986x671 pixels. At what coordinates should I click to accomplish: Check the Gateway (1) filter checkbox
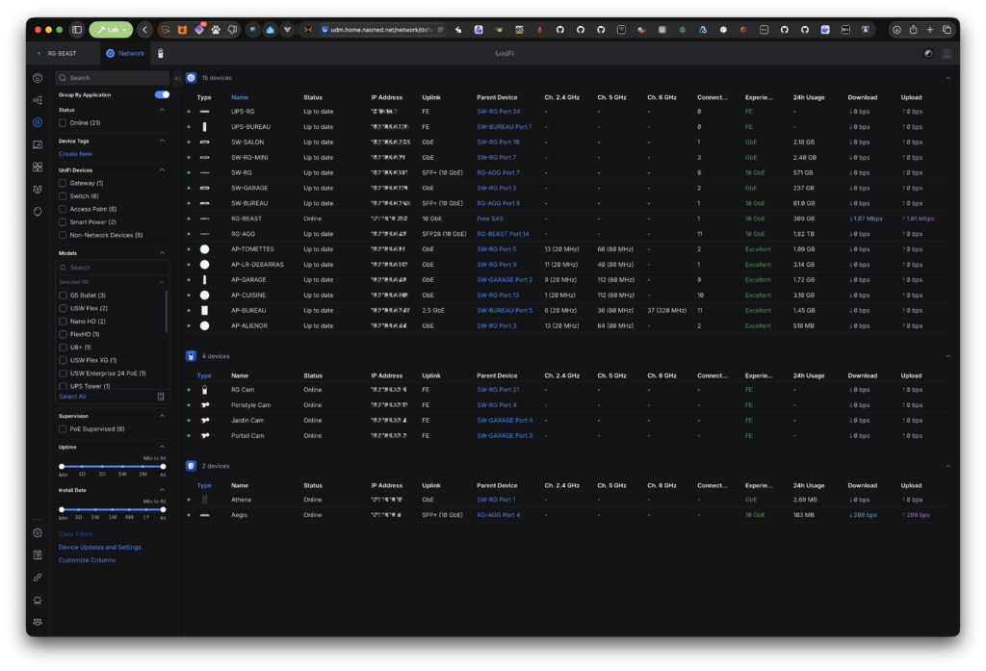click(63, 183)
